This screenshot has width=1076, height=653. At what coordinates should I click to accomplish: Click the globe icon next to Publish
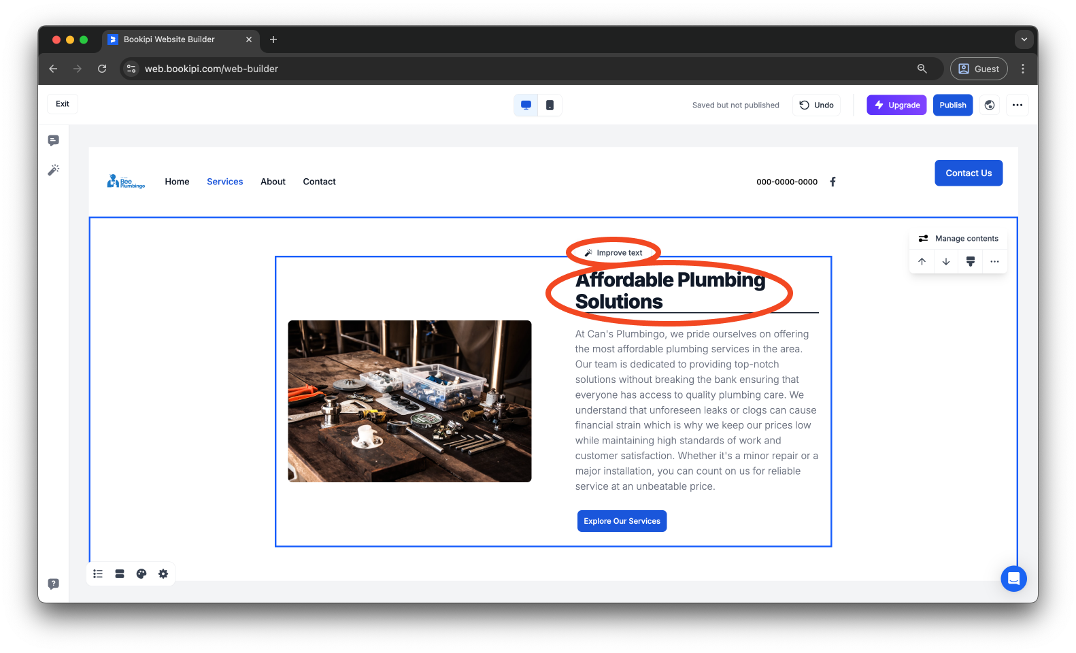990,105
